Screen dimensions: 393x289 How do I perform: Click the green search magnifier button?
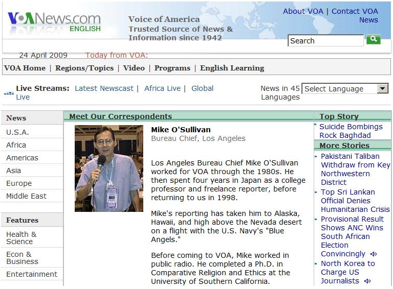pyautogui.click(x=374, y=39)
